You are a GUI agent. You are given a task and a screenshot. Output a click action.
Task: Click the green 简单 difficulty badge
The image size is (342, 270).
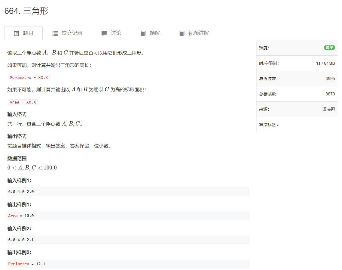(329, 48)
